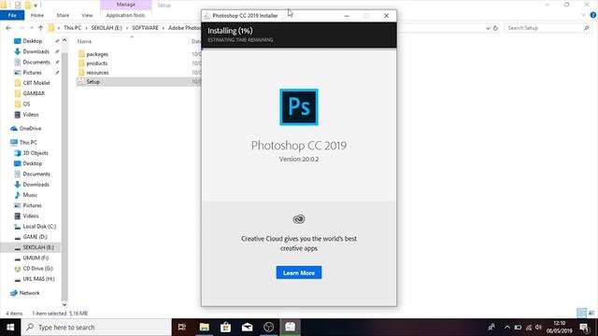Expand the address bar history dropdown

tap(488, 28)
